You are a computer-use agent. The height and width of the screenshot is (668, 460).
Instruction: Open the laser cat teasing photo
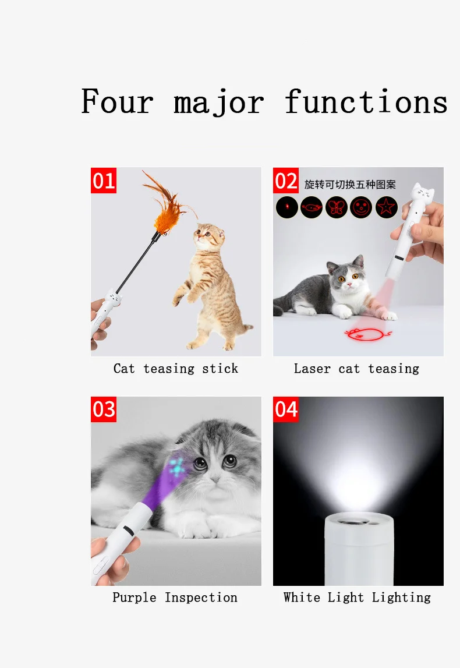(358, 261)
